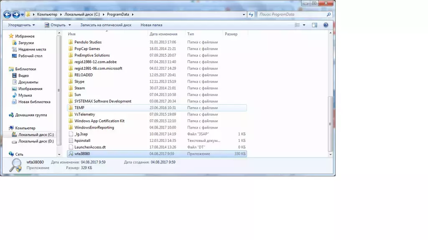Select the Steam folder icon
Screen dimensions: 428x240
(x=71, y=88)
